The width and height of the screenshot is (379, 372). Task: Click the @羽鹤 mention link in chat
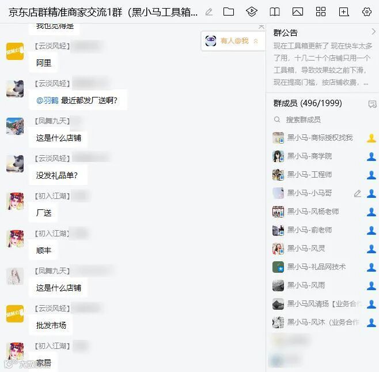(x=47, y=100)
